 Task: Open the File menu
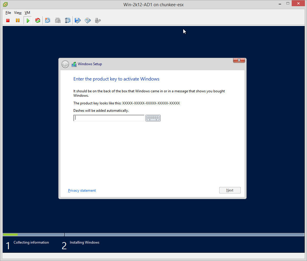[x=8, y=13]
